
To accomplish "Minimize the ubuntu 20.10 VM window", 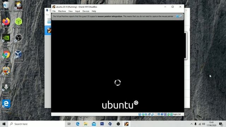I will [x=165, y=7].
